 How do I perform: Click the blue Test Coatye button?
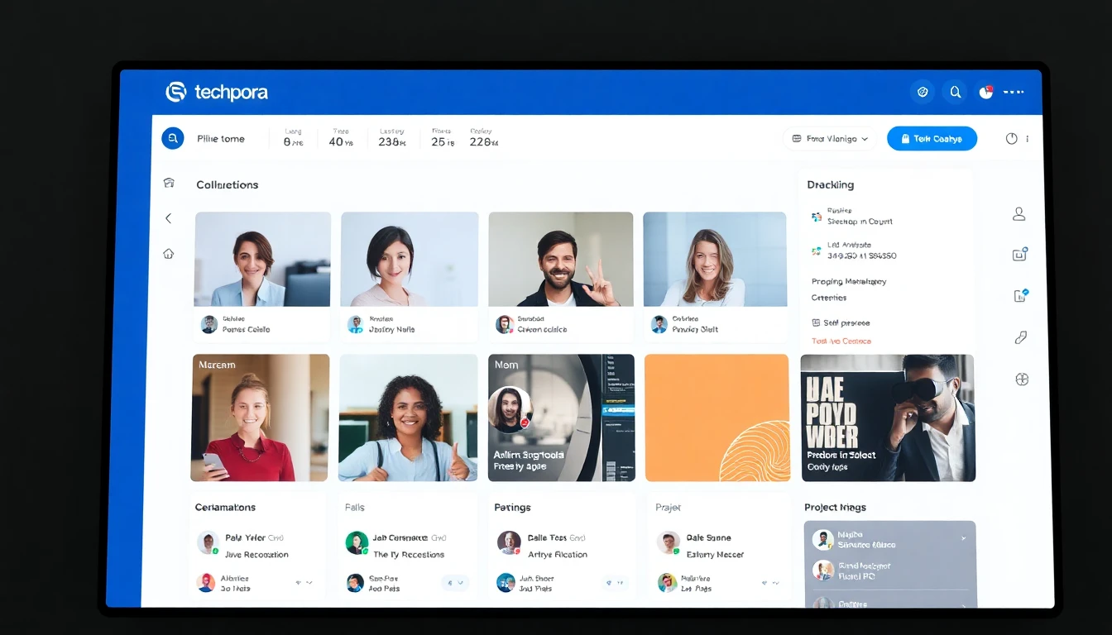(x=932, y=138)
